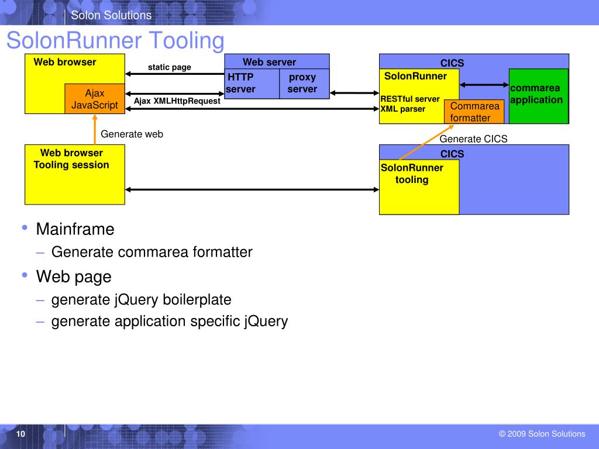Click the '© 2009 Solon Solutions' footer
Viewport: 599px width, 449px height.
(542, 434)
